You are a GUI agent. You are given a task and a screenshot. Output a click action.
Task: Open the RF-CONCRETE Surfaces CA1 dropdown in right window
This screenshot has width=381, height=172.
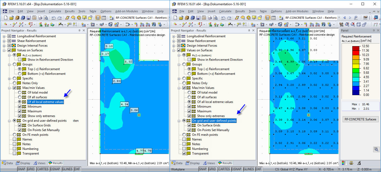pyautogui.click(x=339, y=18)
